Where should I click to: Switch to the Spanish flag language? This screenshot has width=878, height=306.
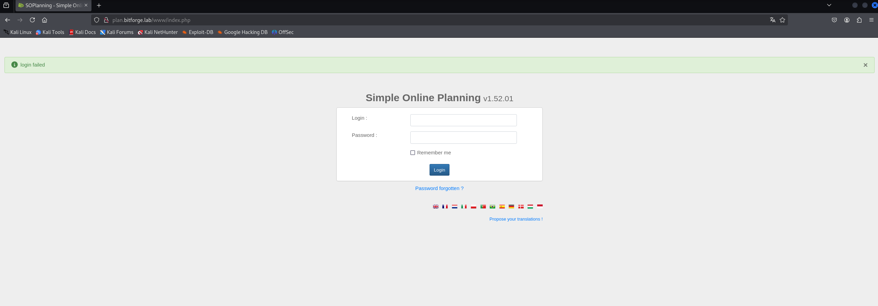(502, 207)
